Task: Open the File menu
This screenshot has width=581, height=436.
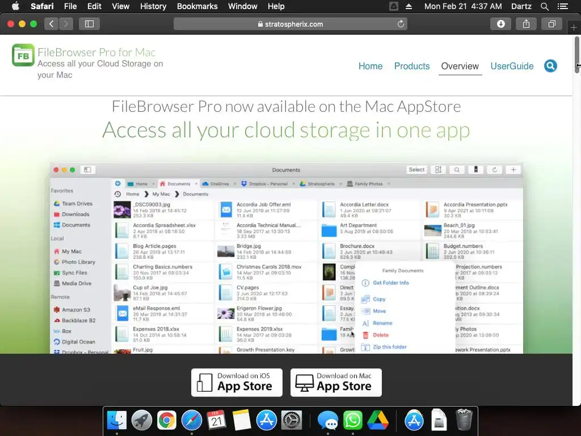Action: pos(70,6)
